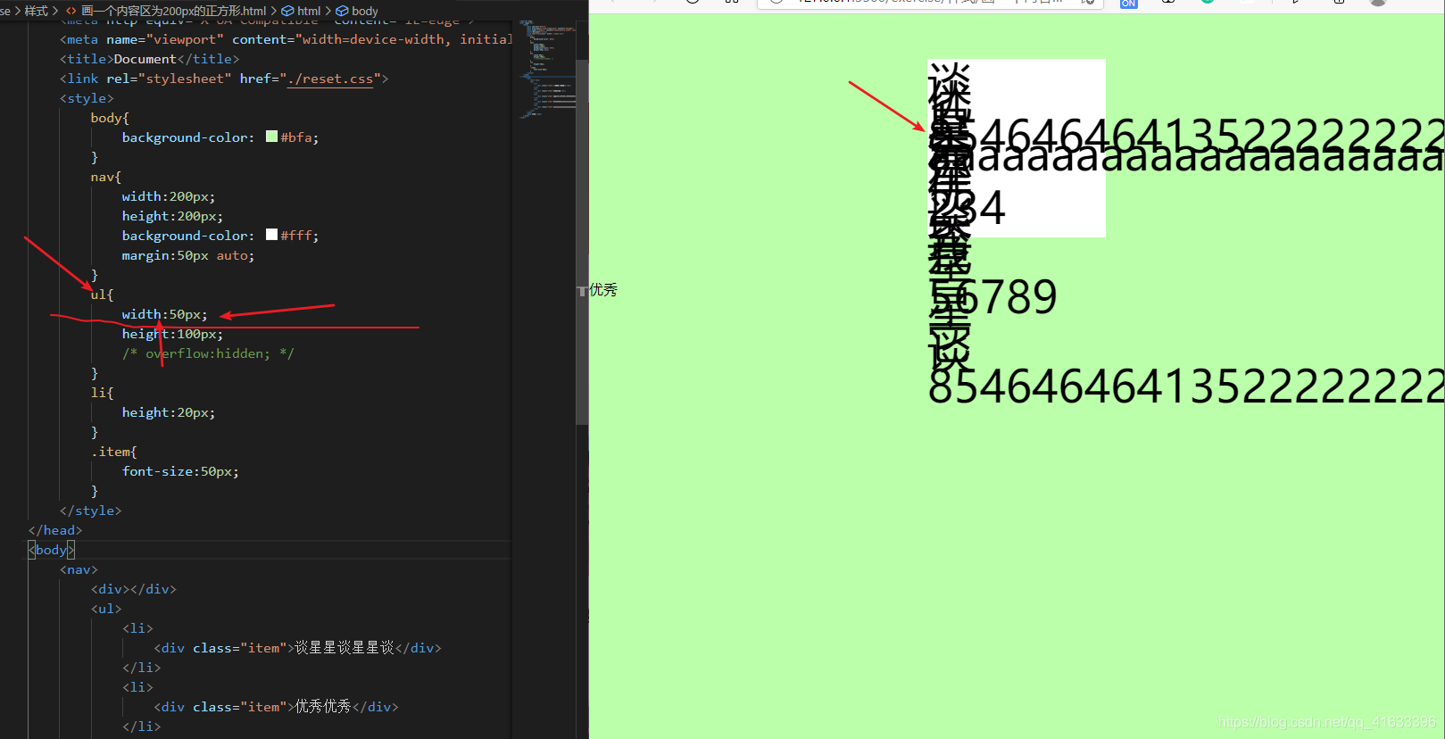Click the 56789 text in browser page
Screen dimensions: 1445x739
992,297
